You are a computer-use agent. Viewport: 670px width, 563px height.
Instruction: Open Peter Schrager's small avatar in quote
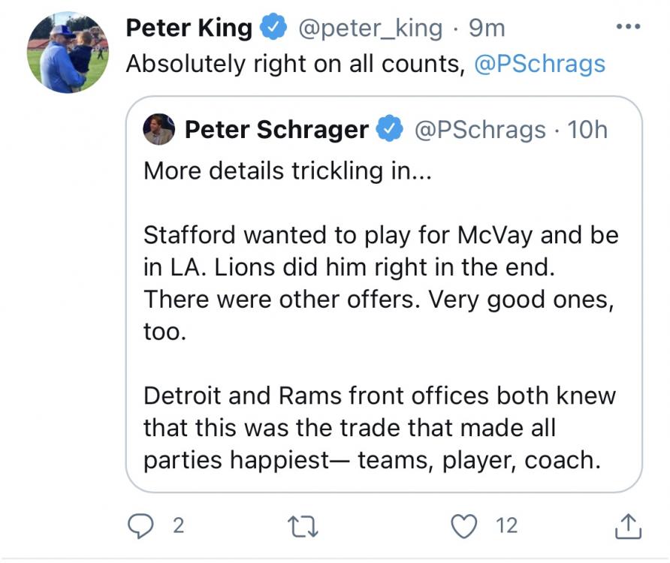[x=158, y=130]
